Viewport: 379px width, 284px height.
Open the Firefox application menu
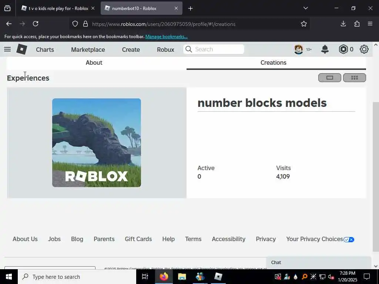(370, 24)
